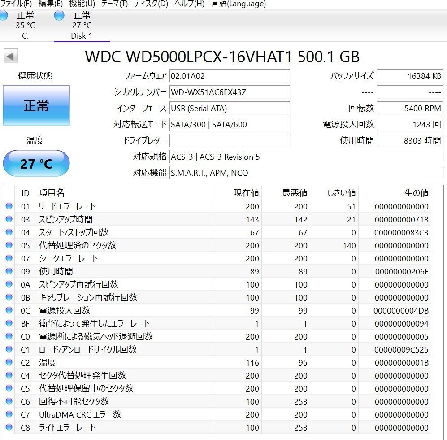Click the transfer mode field SATA/300 | SATA/600
Image resolution: width=447 pixels, height=440 pixels.
pyautogui.click(x=230, y=124)
